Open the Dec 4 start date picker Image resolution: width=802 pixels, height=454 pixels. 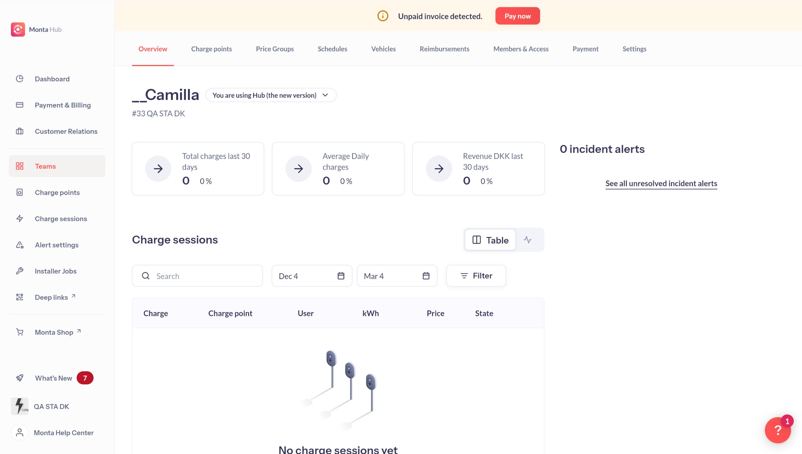tap(312, 276)
